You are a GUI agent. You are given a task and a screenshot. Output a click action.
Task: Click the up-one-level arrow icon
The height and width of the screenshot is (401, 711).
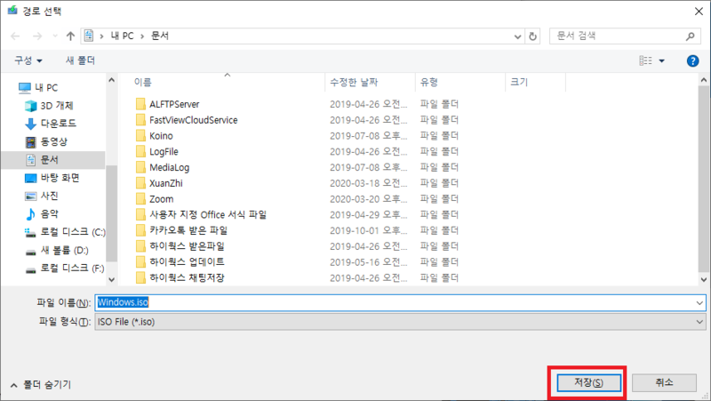(x=70, y=36)
